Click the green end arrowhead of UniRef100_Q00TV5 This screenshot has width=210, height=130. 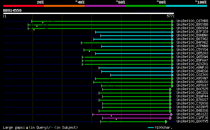coord(166,122)
